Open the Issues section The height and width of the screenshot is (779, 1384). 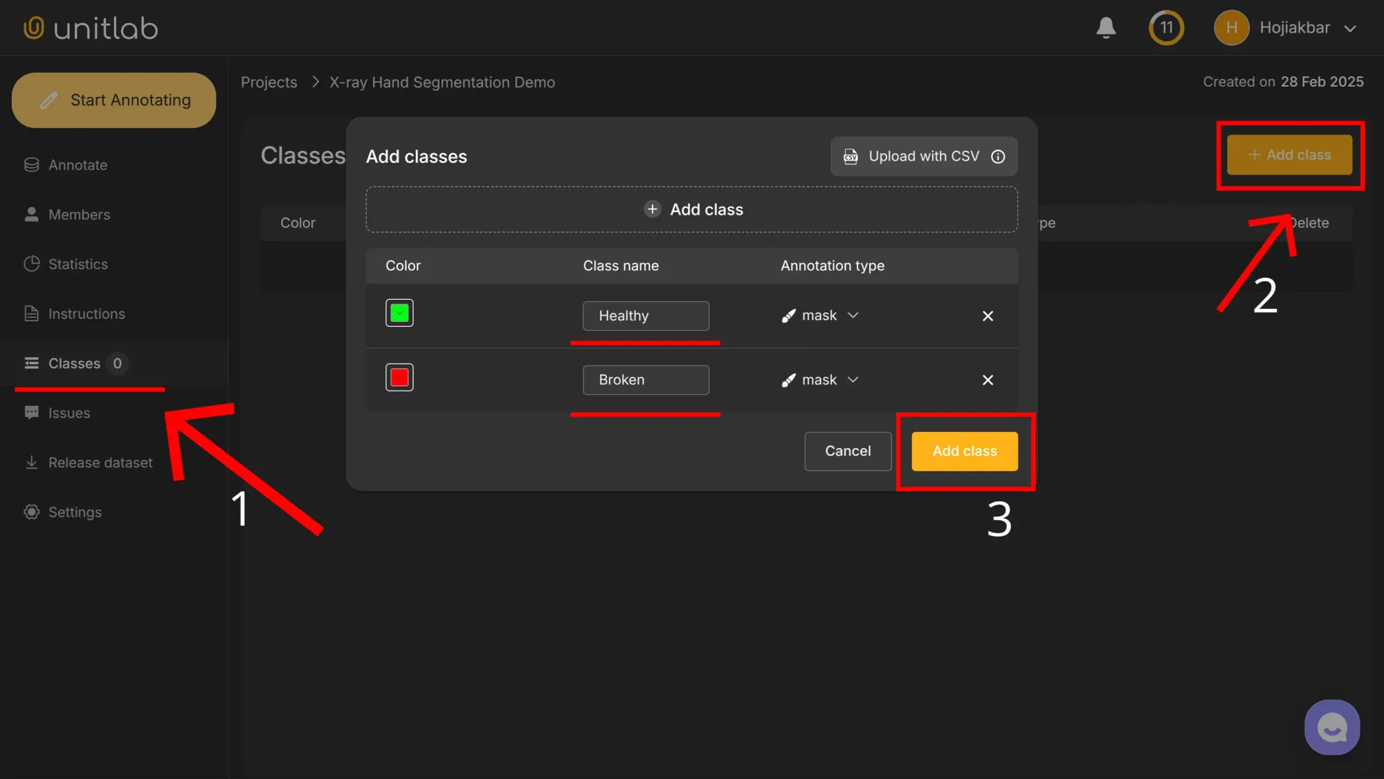click(x=69, y=413)
